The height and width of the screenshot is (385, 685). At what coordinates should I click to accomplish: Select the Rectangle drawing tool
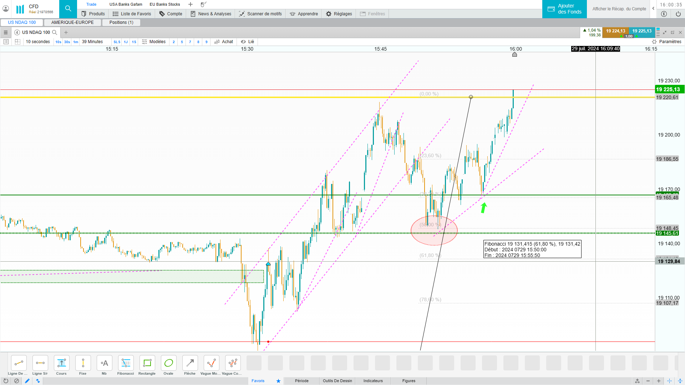pyautogui.click(x=147, y=363)
